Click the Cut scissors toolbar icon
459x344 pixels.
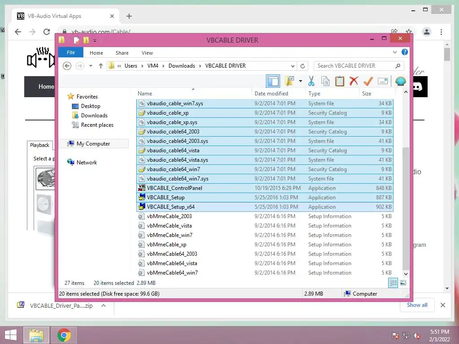coord(311,81)
